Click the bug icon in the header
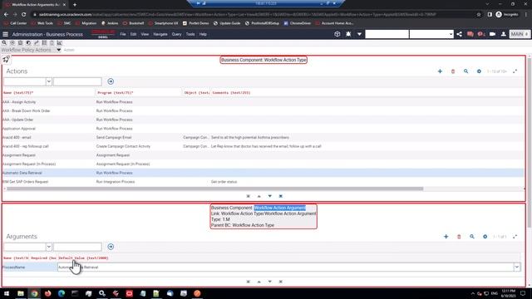This screenshot has width=532, height=299. point(348,34)
